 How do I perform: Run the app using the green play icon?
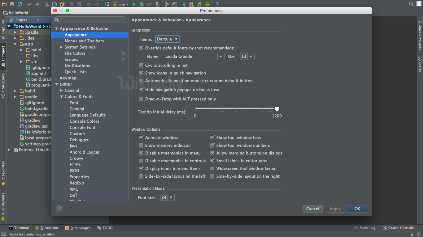tap(134, 4)
